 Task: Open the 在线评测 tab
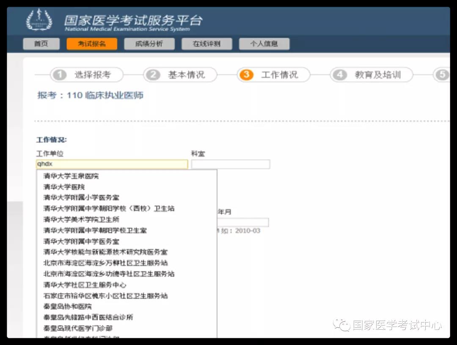pos(206,44)
